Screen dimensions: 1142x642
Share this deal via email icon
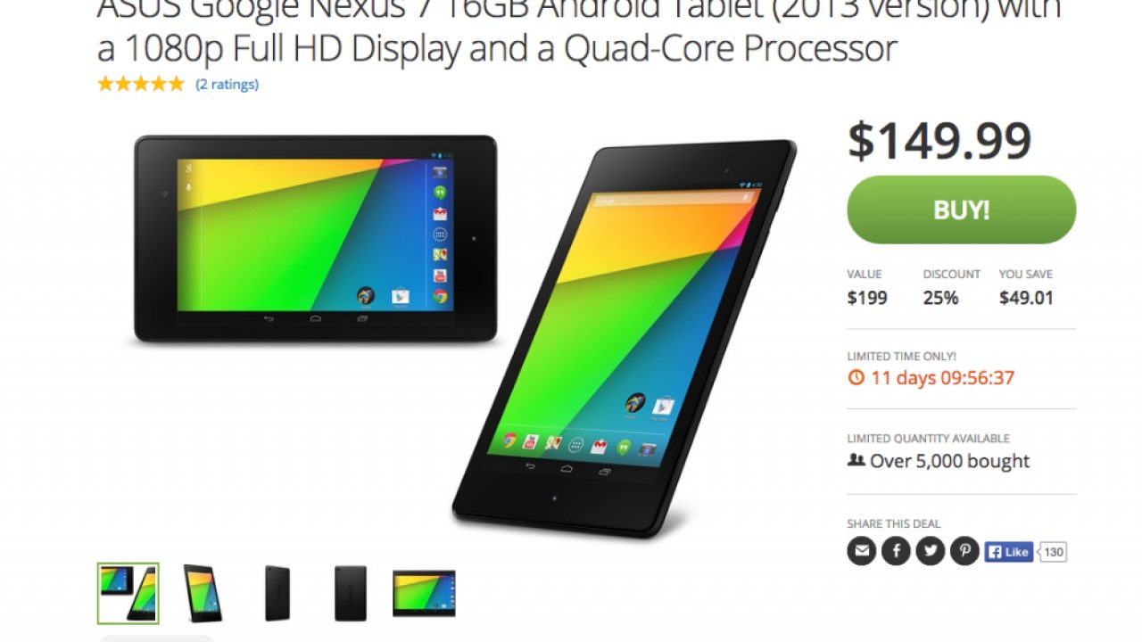point(861,551)
